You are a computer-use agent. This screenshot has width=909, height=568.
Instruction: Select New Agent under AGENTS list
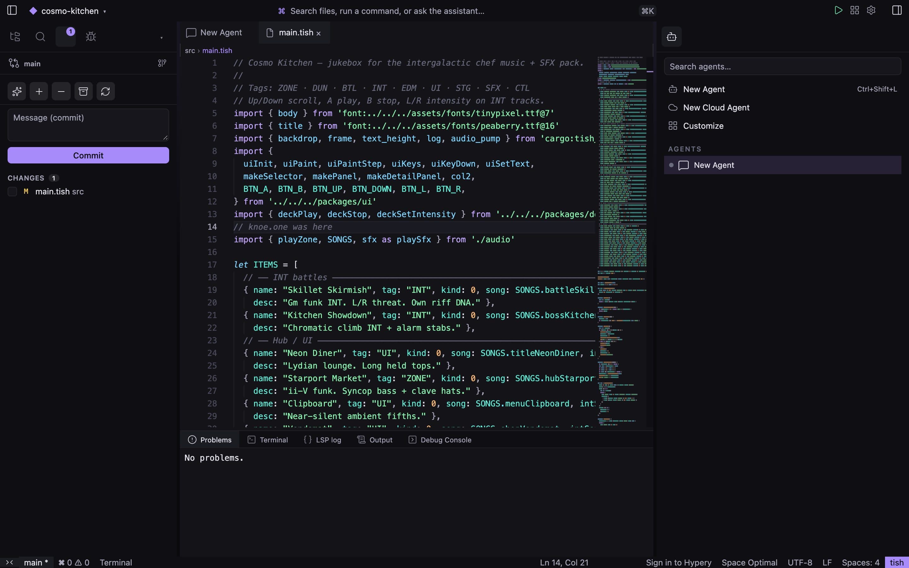coord(782,165)
